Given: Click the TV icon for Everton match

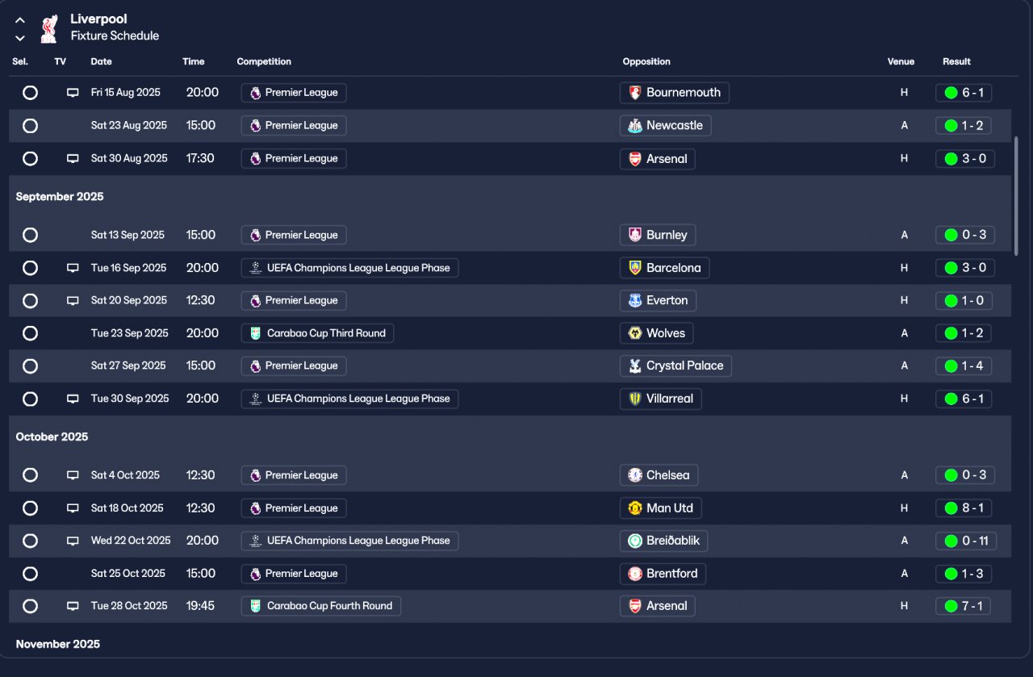Looking at the screenshot, I should pyautogui.click(x=73, y=301).
